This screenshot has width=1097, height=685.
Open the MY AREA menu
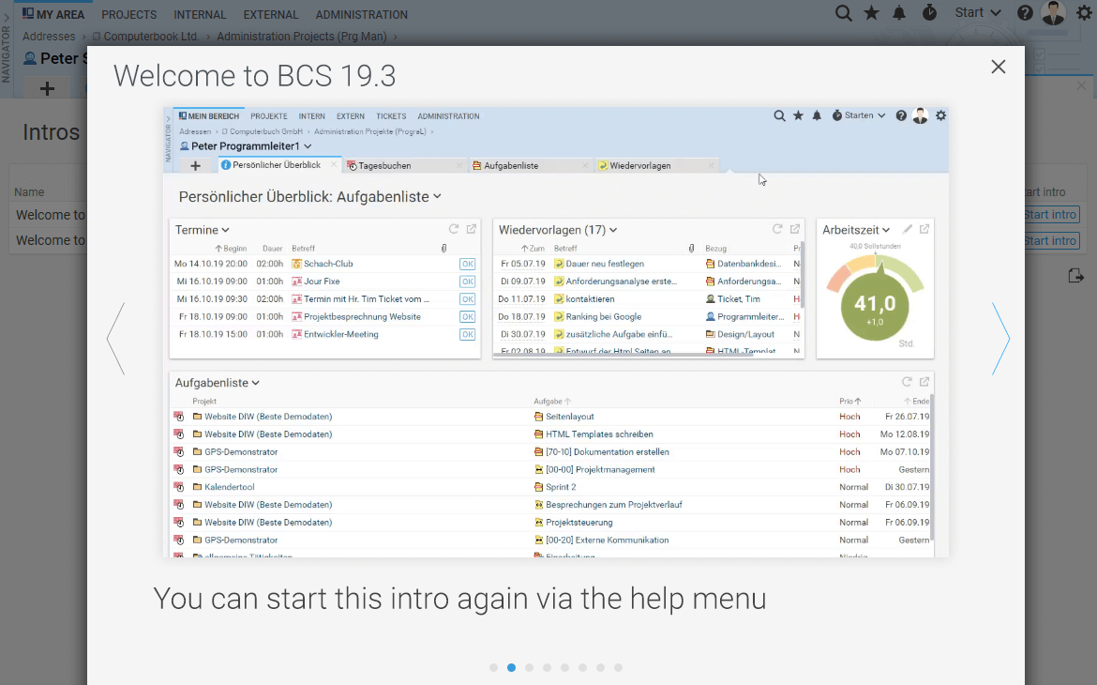click(53, 14)
